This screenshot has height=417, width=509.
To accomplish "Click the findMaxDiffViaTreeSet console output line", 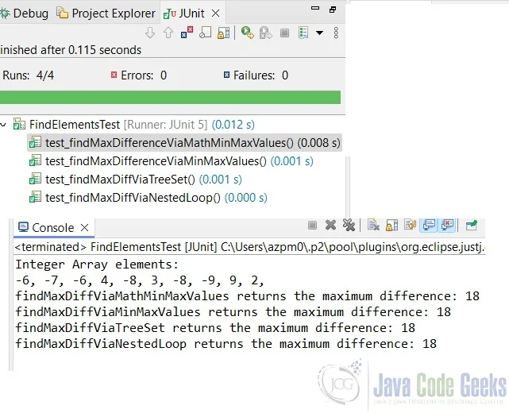I will (x=215, y=328).
